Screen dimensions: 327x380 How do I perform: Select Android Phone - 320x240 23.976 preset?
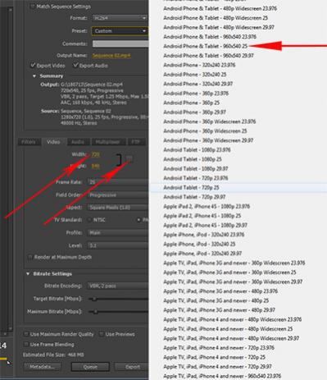point(199,65)
